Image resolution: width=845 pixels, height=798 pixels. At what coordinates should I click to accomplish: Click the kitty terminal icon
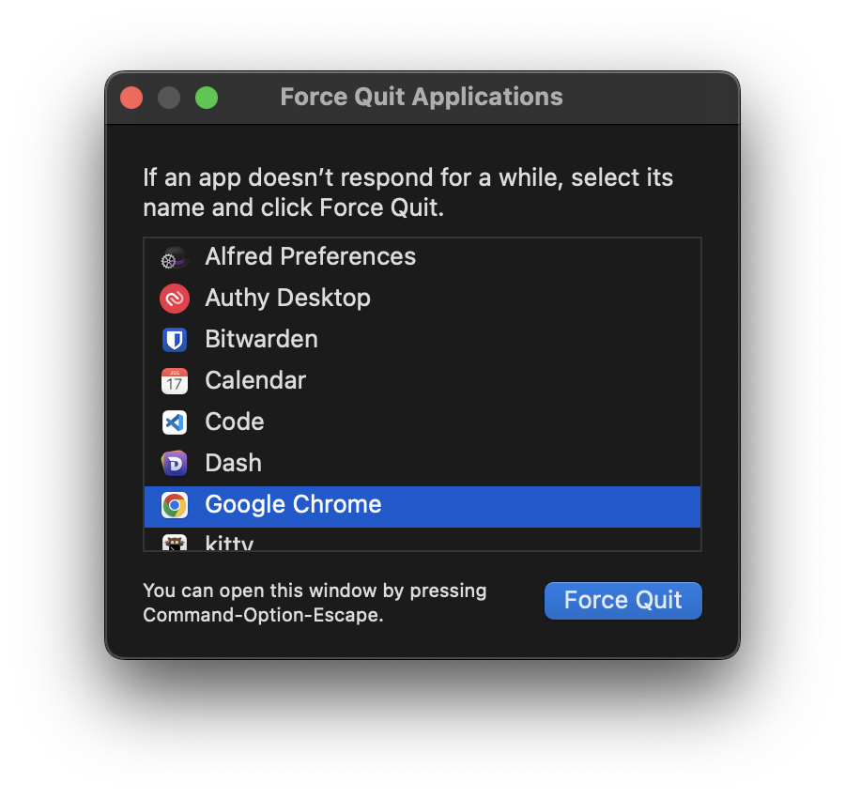[x=175, y=543]
